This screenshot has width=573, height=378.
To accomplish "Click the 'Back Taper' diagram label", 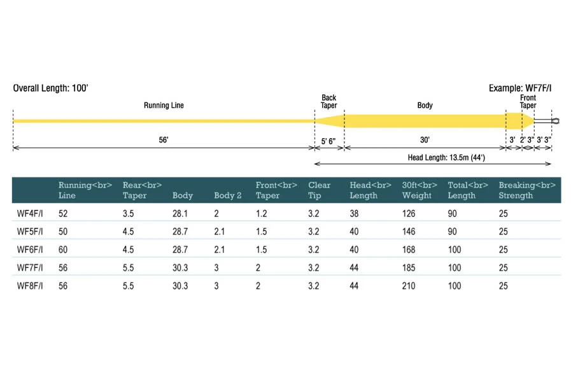I will coord(329,102).
